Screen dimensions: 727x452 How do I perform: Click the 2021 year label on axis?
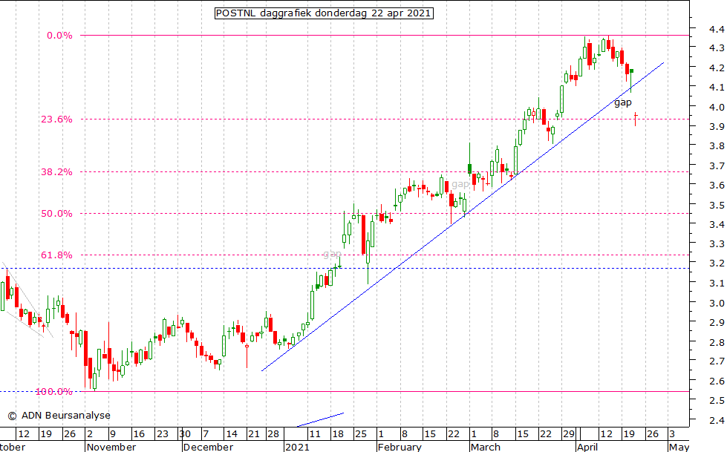pyautogui.click(x=297, y=448)
